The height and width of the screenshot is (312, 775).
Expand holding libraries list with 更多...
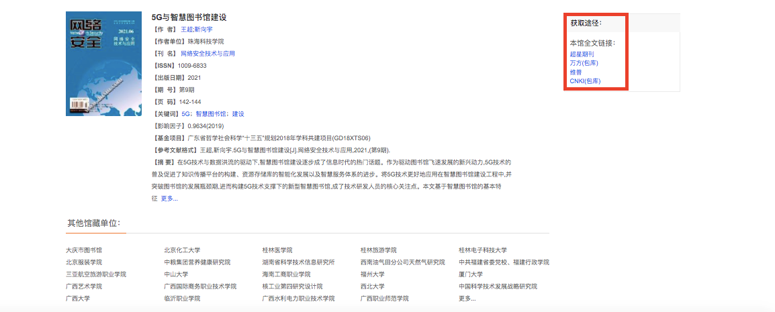467,299
